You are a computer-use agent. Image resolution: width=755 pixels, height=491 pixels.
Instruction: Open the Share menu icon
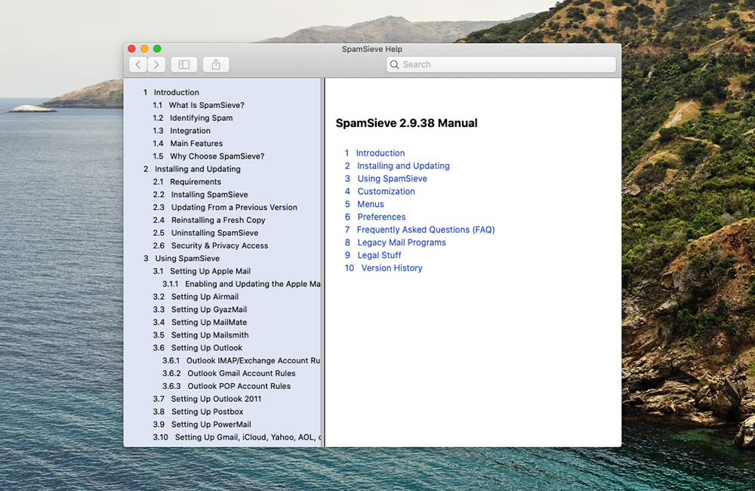point(216,64)
